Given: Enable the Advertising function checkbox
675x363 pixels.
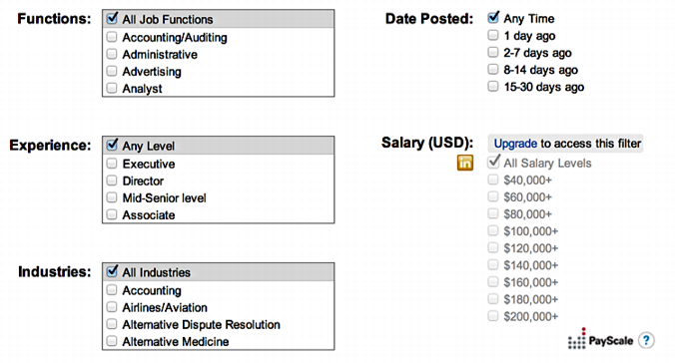Looking at the screenshot, I should pyautogui.click(x=112, y=71).
